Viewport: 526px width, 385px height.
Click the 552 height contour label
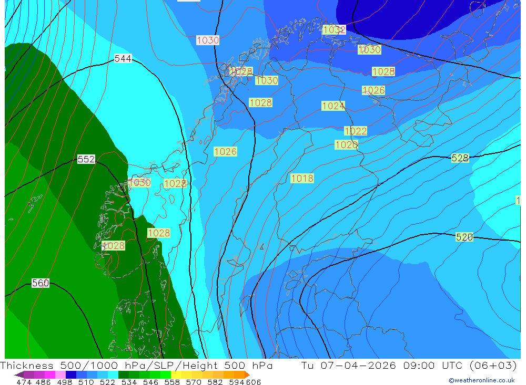pyautogui.click(x=86, y=159)
